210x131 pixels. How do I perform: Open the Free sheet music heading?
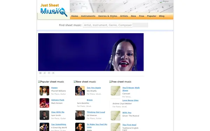click(x=120, y=82)
